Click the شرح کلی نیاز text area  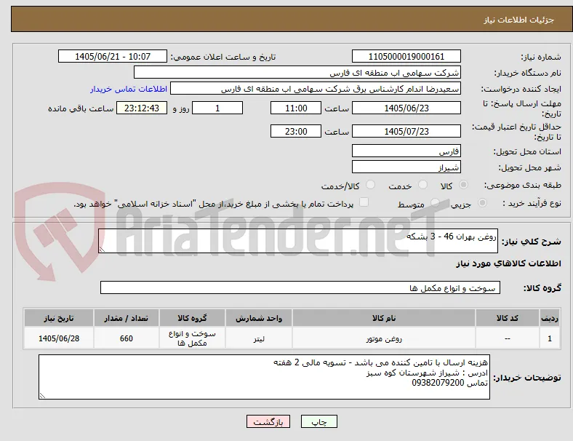click(298, 241)
